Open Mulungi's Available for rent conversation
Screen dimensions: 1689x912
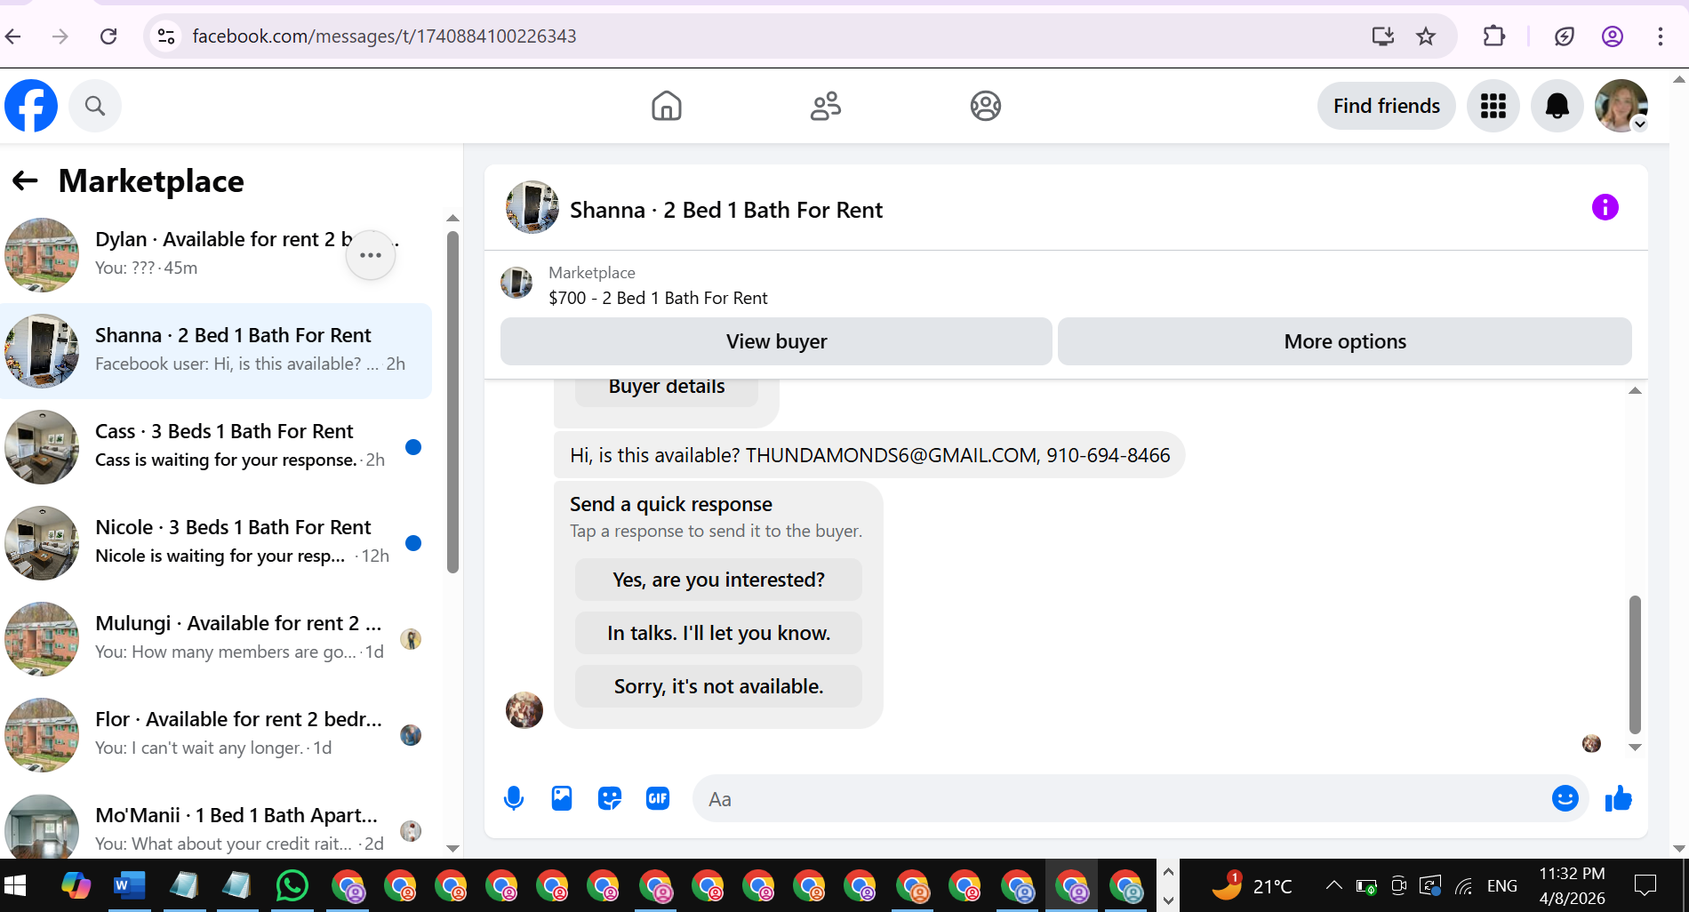pos(216,638)
